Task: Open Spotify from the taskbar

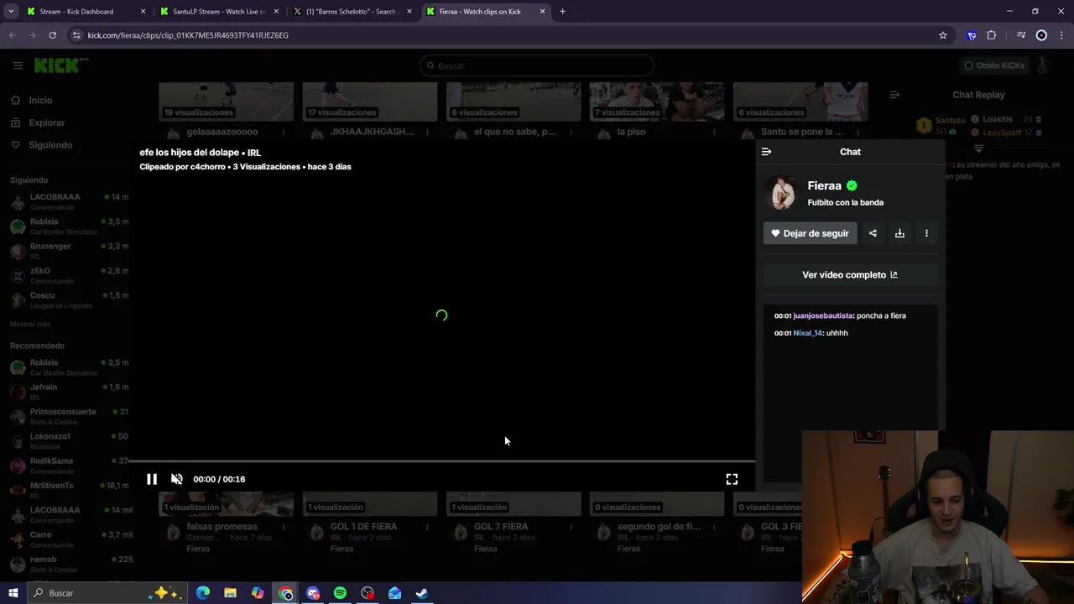Action: tap(340, 593)
